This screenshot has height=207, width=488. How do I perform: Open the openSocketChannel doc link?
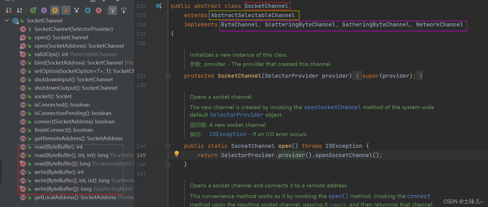coord(332,107)
